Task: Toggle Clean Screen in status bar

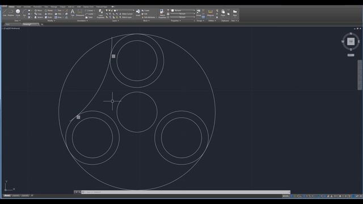Action: point(357,196)
